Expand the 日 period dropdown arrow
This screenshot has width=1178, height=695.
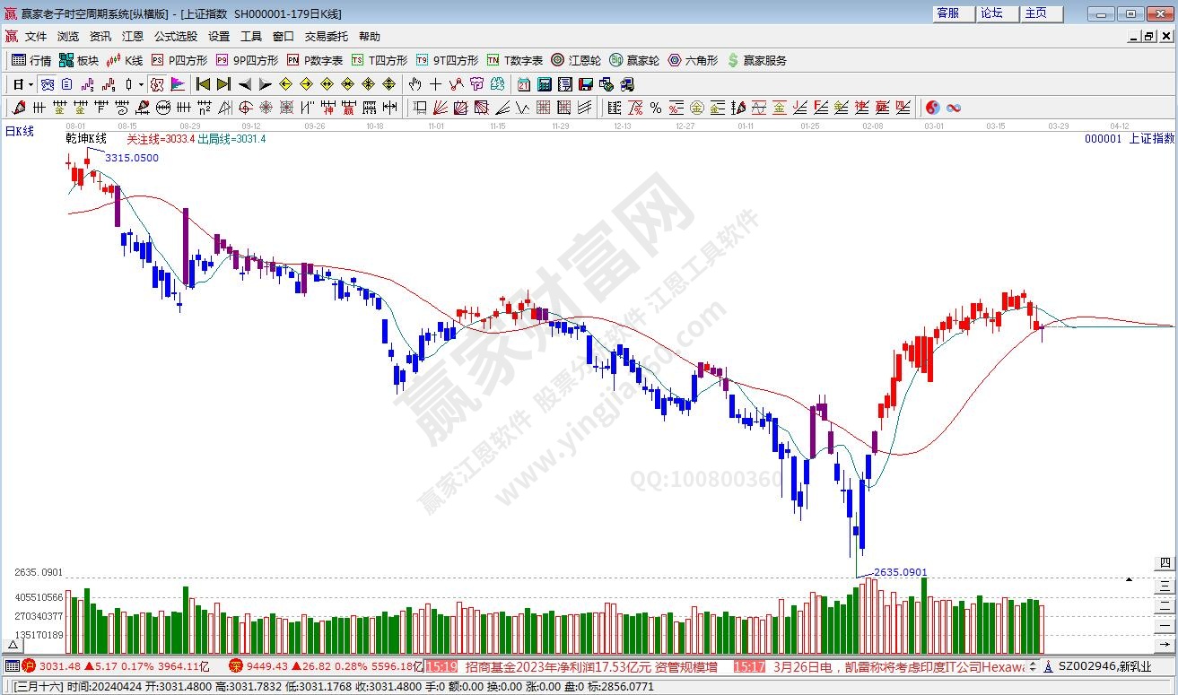pos(31,84)
